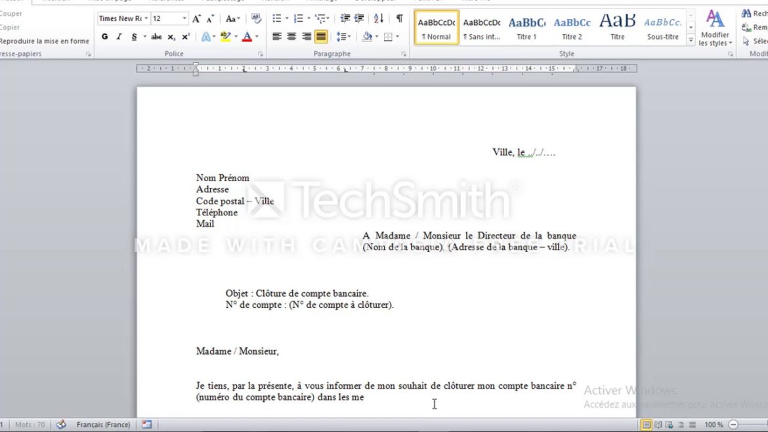Click the Bold (G) formatting button
Viewport: 768px width, 432px height.
104,37
